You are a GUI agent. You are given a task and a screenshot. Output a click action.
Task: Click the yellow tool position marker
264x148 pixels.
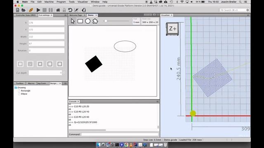[x=193, y=113]
